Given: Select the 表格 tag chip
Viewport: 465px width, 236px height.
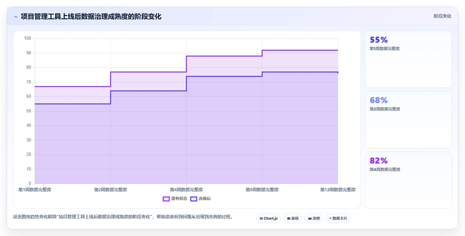Looking at the screenshot, I should coord(293,218).
